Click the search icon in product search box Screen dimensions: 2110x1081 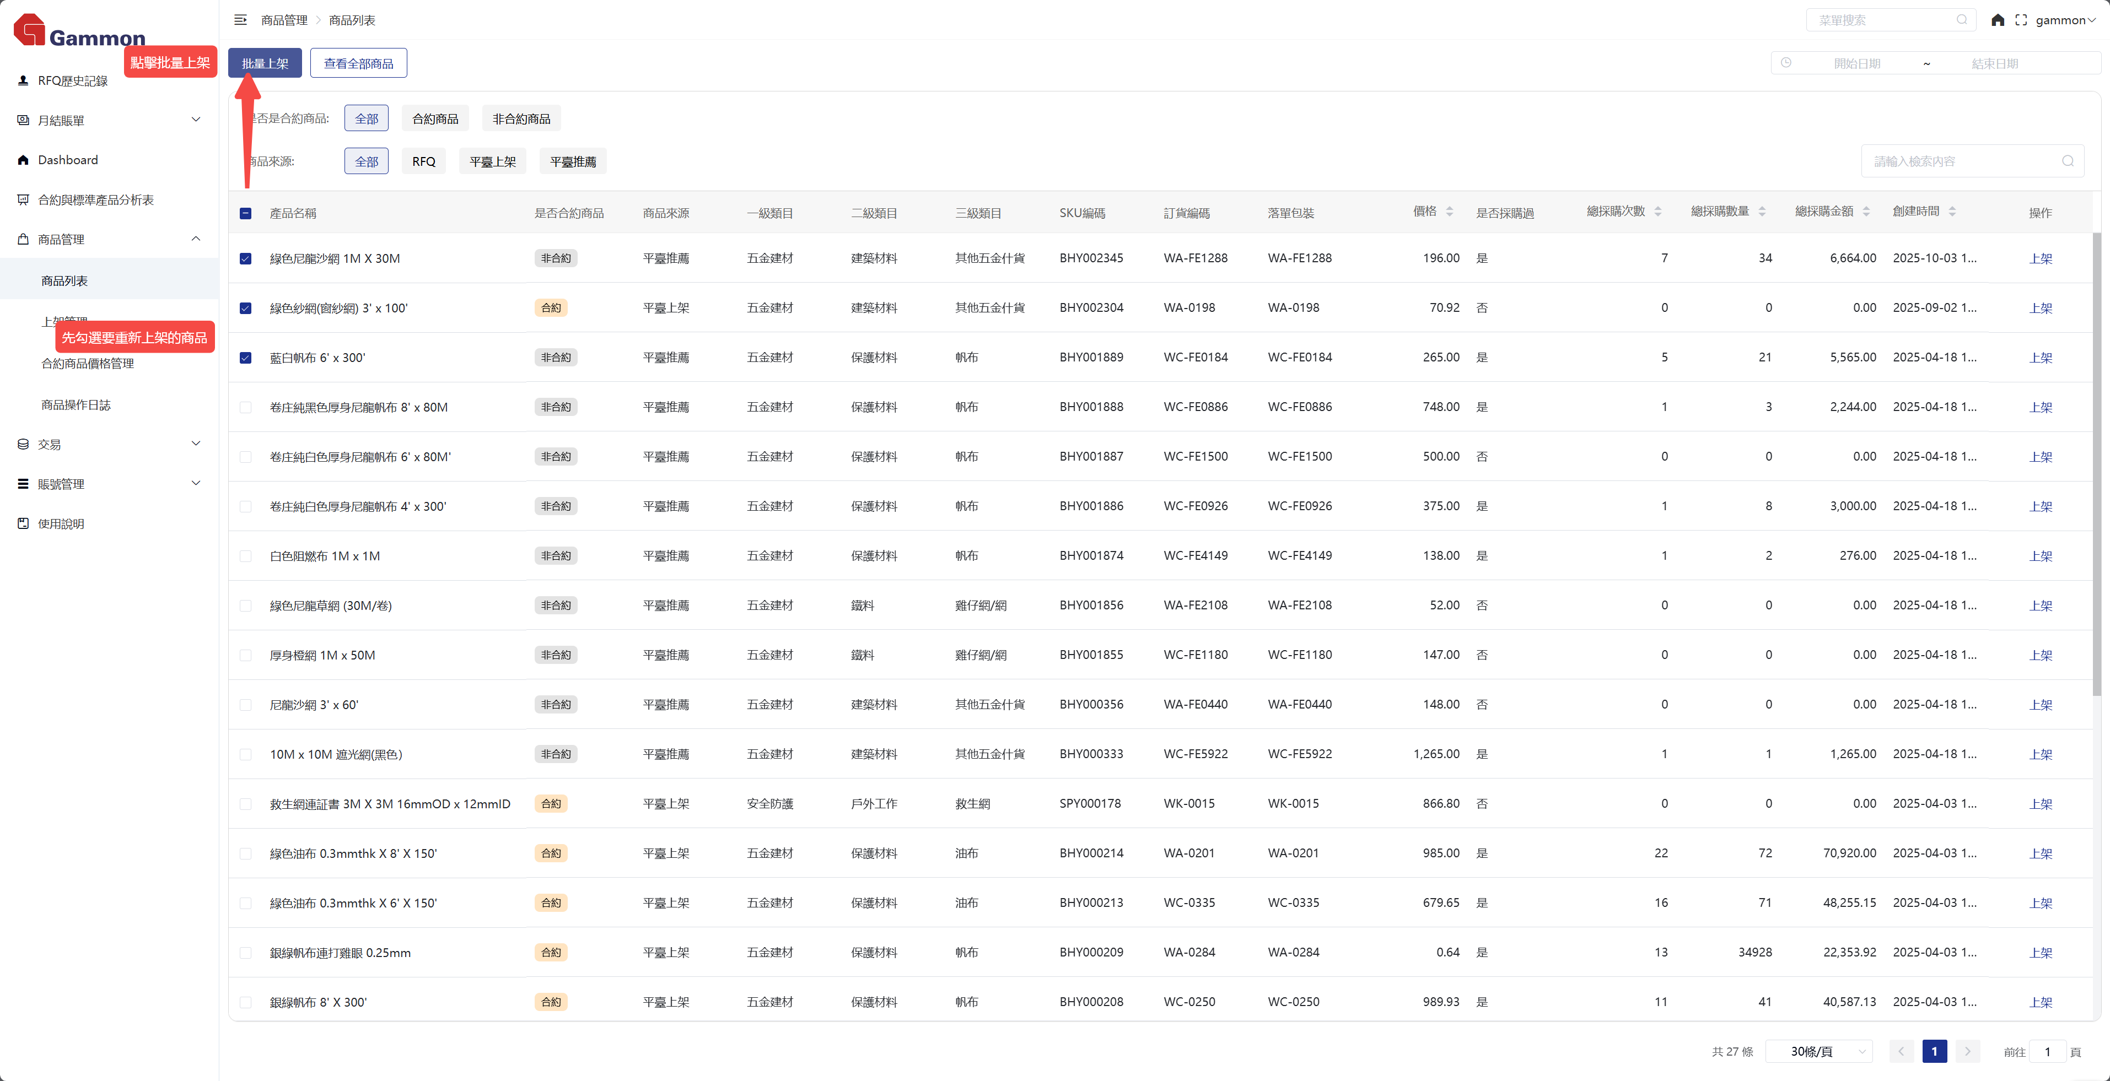pos(2068,160)
